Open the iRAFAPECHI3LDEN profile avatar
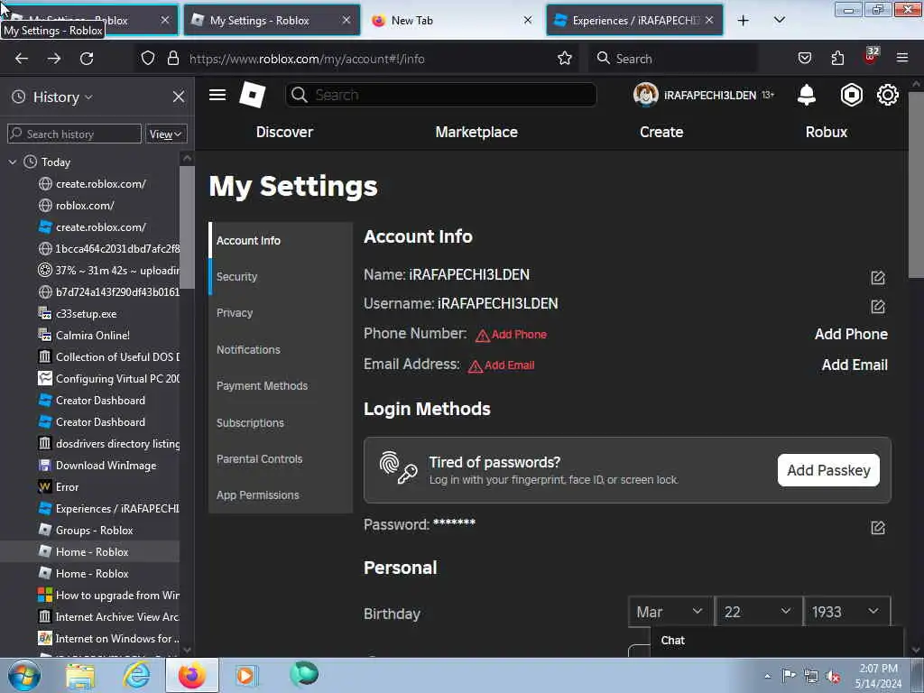Screen dimensions: 924x693 [x=645, y=95]
